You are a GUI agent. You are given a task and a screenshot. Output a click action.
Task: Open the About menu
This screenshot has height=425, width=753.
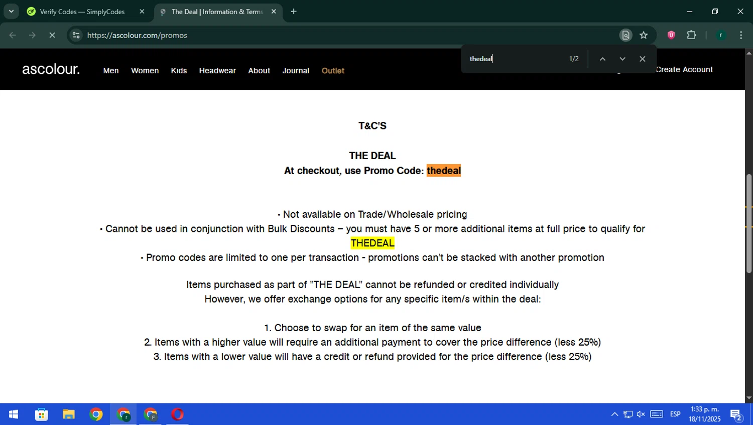259,71
